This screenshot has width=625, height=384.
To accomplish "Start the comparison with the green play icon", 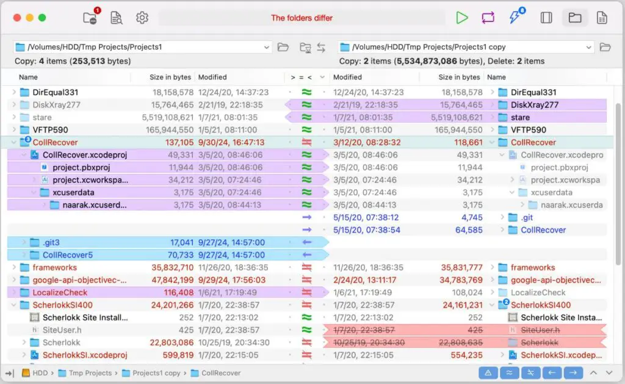I will pyautogui.click(x=462, y=18).
